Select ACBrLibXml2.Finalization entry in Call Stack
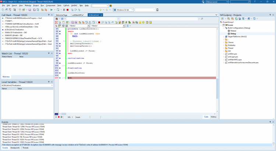Screen dimensions: 276x151 [14, 29]
